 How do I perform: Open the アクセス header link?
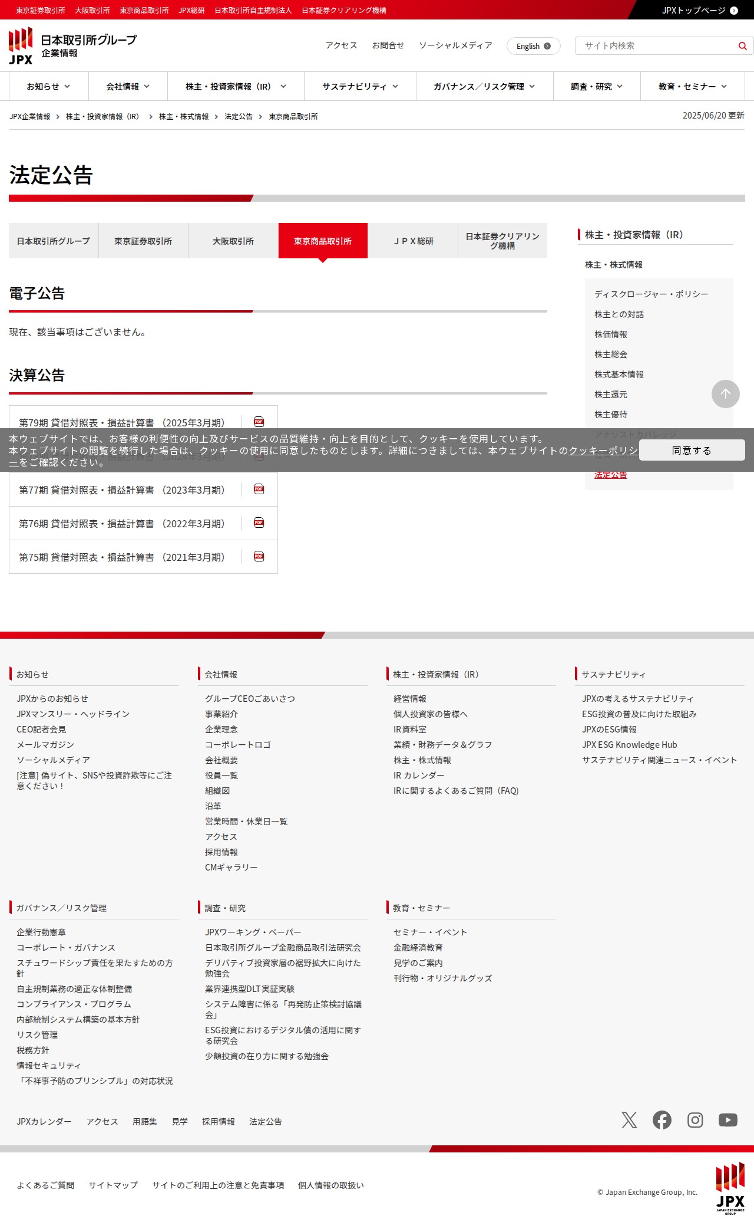341,45
